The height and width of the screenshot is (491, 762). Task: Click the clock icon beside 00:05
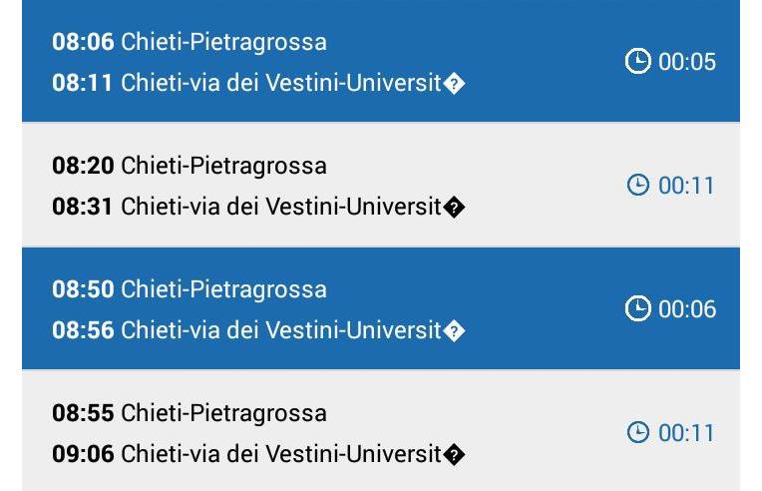click(x=637, y=62)
